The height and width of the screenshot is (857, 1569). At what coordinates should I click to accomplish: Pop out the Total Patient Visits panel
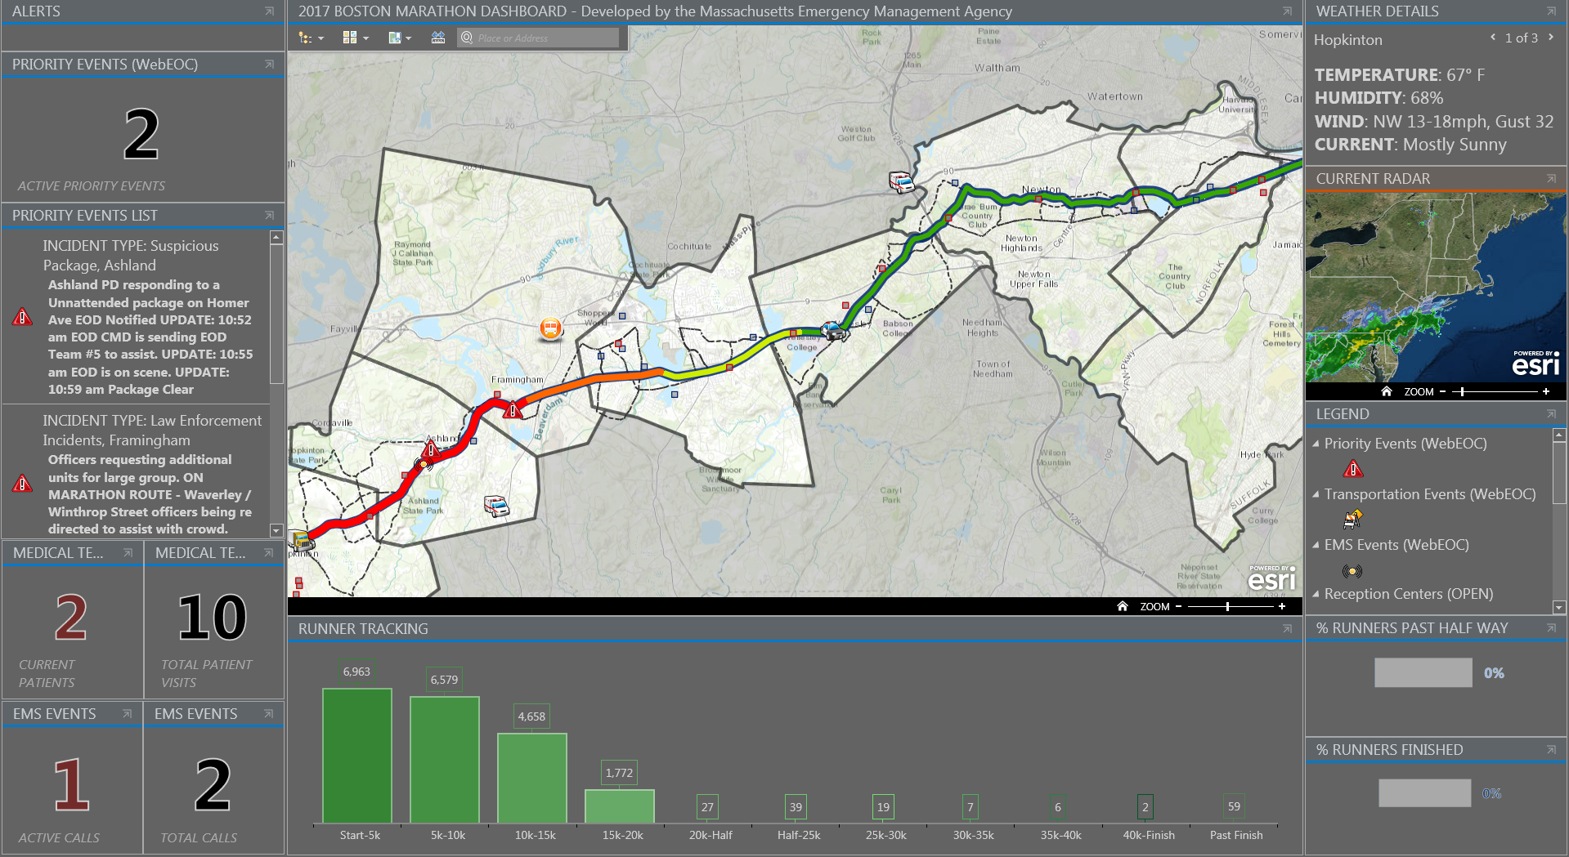[x=269, y=553]
